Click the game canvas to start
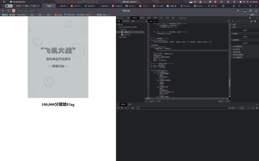Screen dimensions: 259x161 pyautogui.click(x=58, y=57)
